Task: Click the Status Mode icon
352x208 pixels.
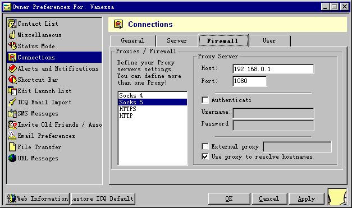Action: [12, 46]
